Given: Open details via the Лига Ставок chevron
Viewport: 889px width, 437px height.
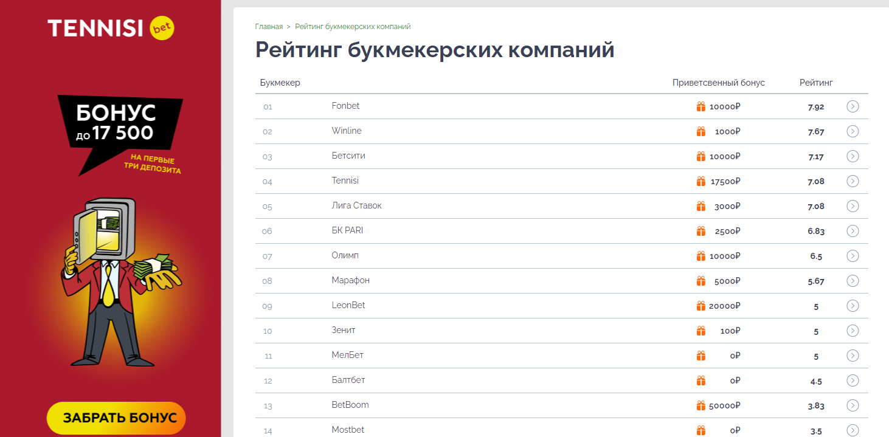Looking at the screenshot, I should (853, 205).
